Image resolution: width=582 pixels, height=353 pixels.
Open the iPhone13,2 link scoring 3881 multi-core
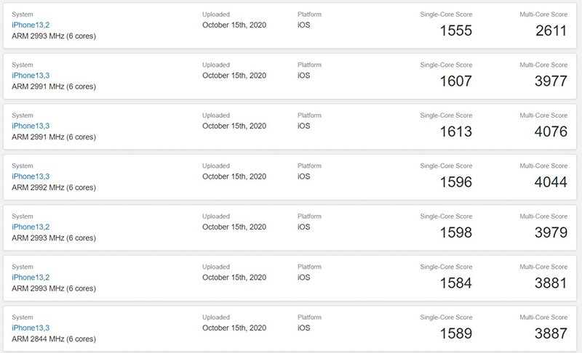click(x=30, y=277)
